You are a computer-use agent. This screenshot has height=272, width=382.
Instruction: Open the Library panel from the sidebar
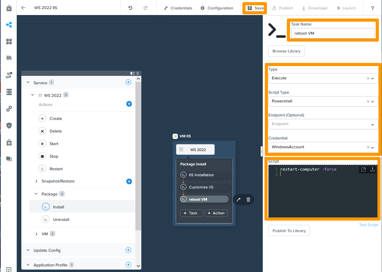pyautogui.click(x=9, y=58)
